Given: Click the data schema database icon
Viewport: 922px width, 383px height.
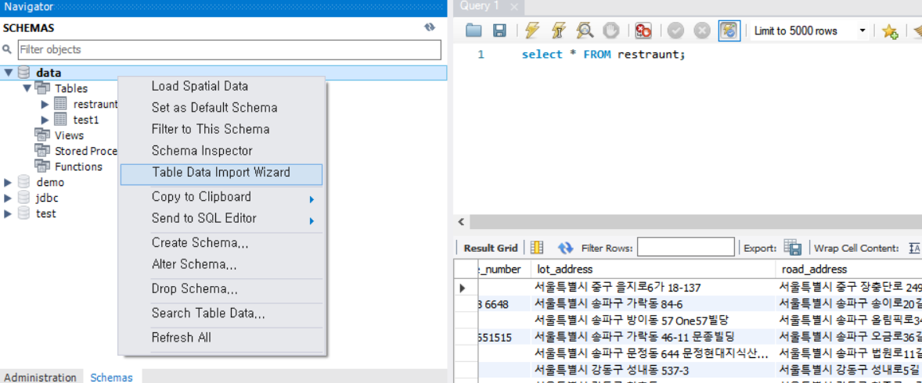Looking at the screenshot, I should [24, 73].
